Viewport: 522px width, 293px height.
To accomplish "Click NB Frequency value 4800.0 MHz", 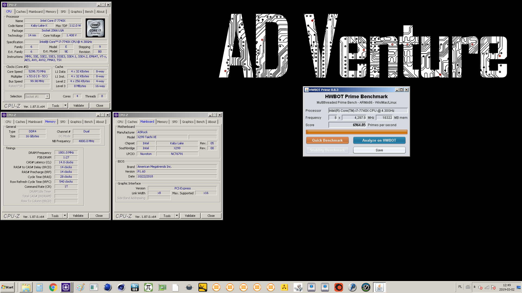I will click(x=86, y=141).
